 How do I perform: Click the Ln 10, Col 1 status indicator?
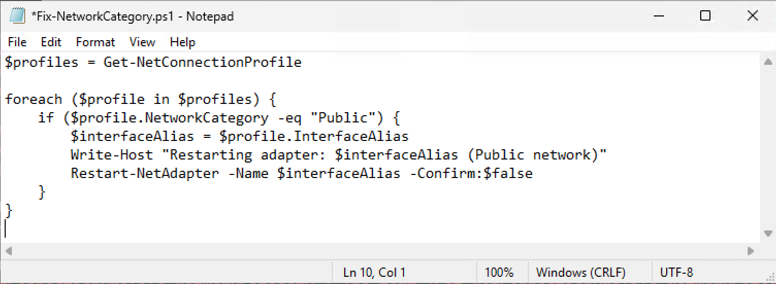point(375,272)
